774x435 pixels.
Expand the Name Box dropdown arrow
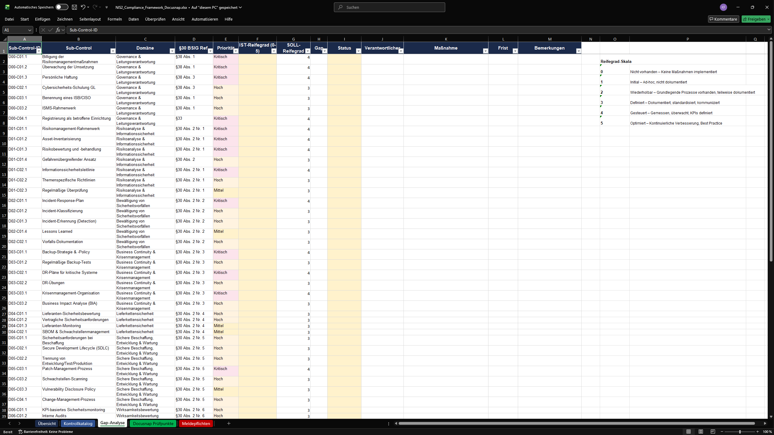30,30
